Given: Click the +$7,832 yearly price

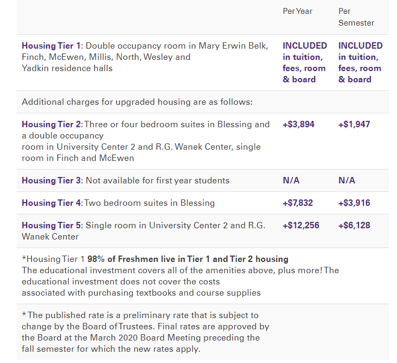Looking at the screenshot, I should 299,203.
